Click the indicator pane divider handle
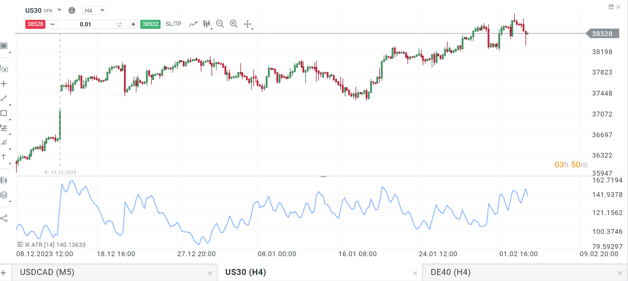Viewport: 628px width, 281px height. (323, 176)
